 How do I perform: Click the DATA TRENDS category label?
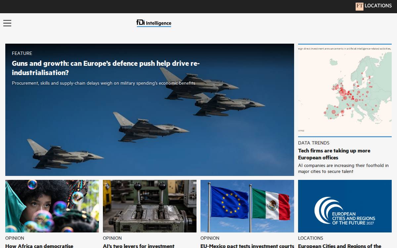tap(314, 143)
